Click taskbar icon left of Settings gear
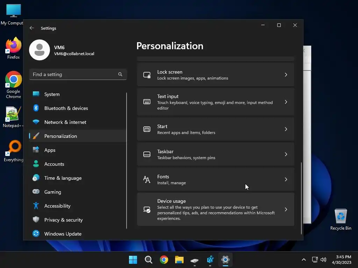This screenshot has height=268, width=358. pyautogui.click(x=210, y=260)
